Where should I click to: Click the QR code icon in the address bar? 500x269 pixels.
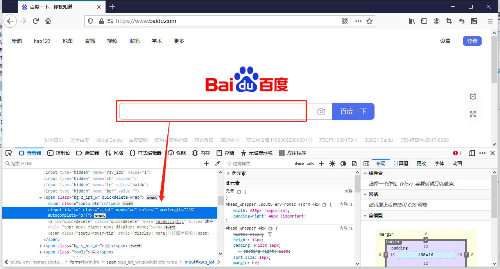coord(345,21)
